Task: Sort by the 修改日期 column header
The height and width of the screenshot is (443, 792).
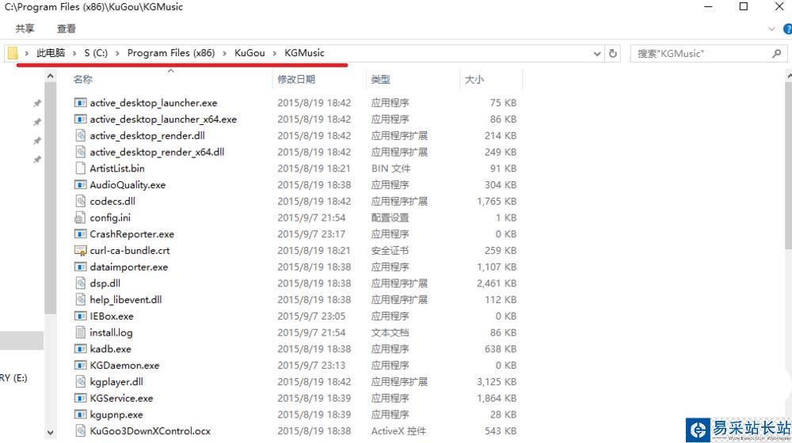Action: 296,80
